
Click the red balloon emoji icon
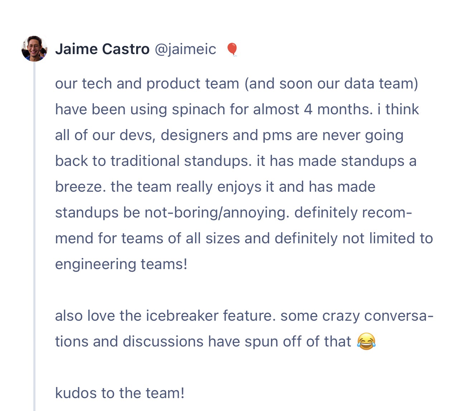click(x=233, y=49)
